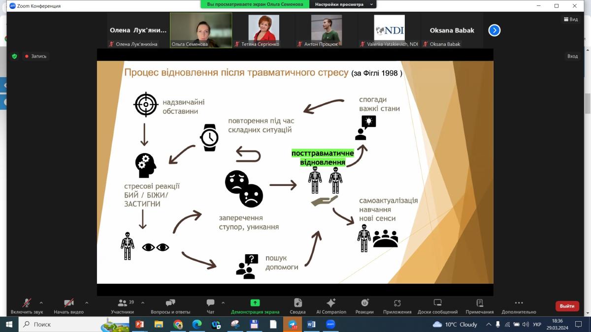Open the clock showing 18:36
The image size is (591, 332).
(557, 324)
